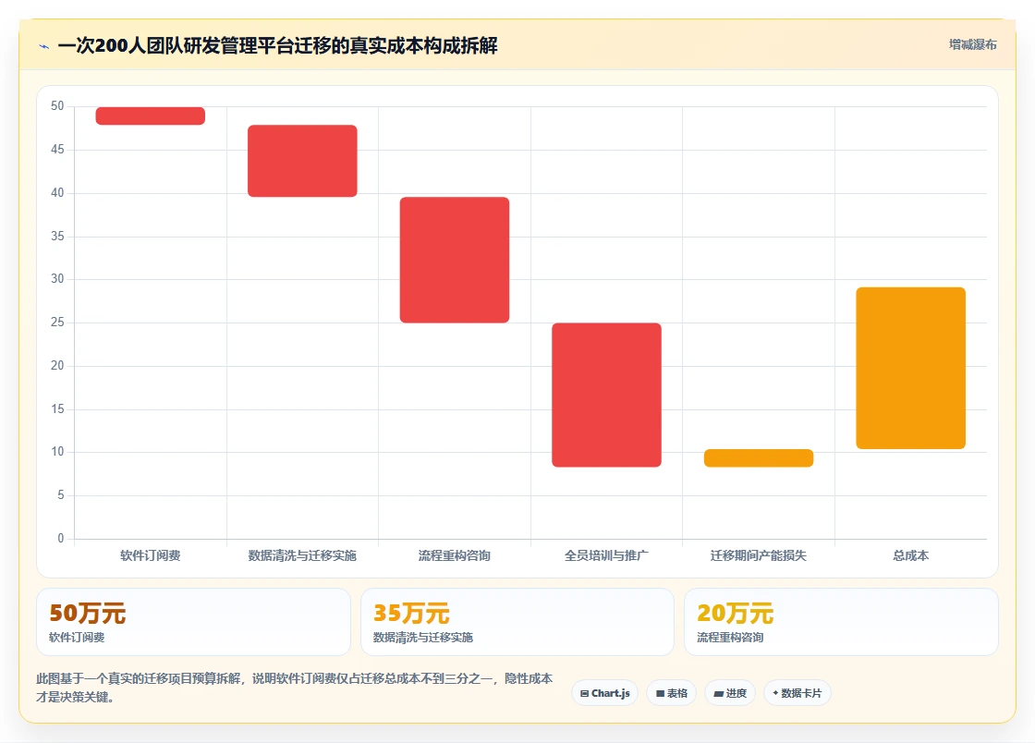This screenshot has width=1035, height=743.
Task: Click the red 流程重构咨询 bar
Action: 455,260
